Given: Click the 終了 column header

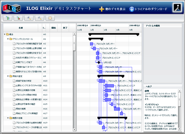Looking at the screenshot, I should click(65, 28).
